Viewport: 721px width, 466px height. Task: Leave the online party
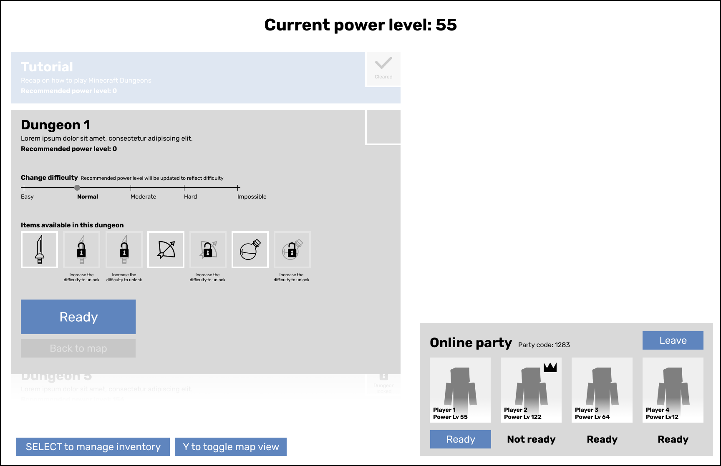point(673,340)
